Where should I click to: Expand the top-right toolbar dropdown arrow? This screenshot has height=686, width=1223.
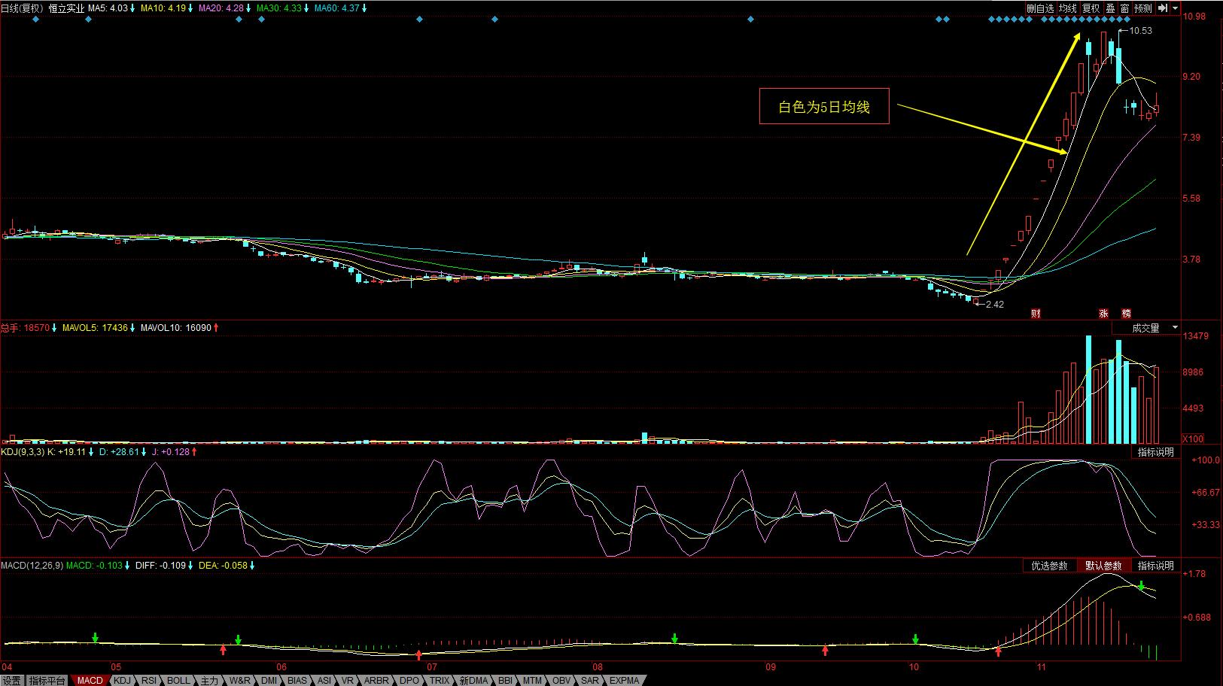point(1174,8)
